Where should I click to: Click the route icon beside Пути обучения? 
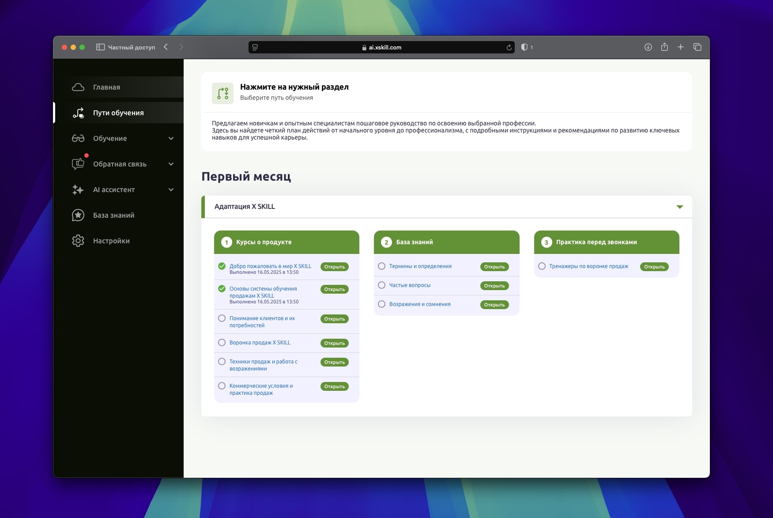tap(78, 113)
